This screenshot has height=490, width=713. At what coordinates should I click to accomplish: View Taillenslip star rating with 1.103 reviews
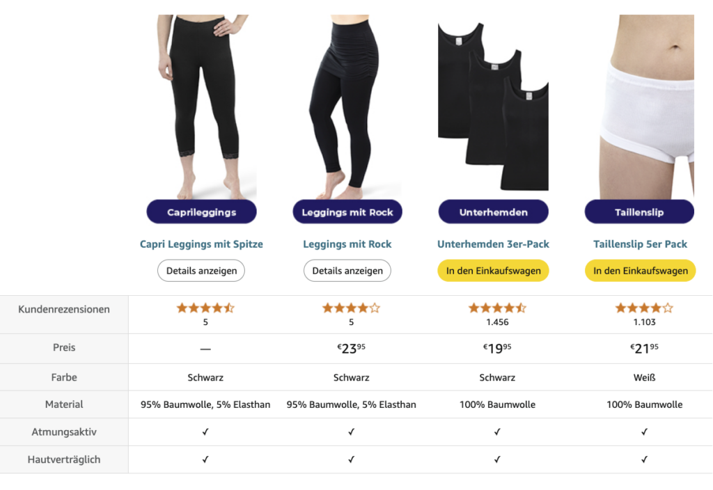point(644,308)
